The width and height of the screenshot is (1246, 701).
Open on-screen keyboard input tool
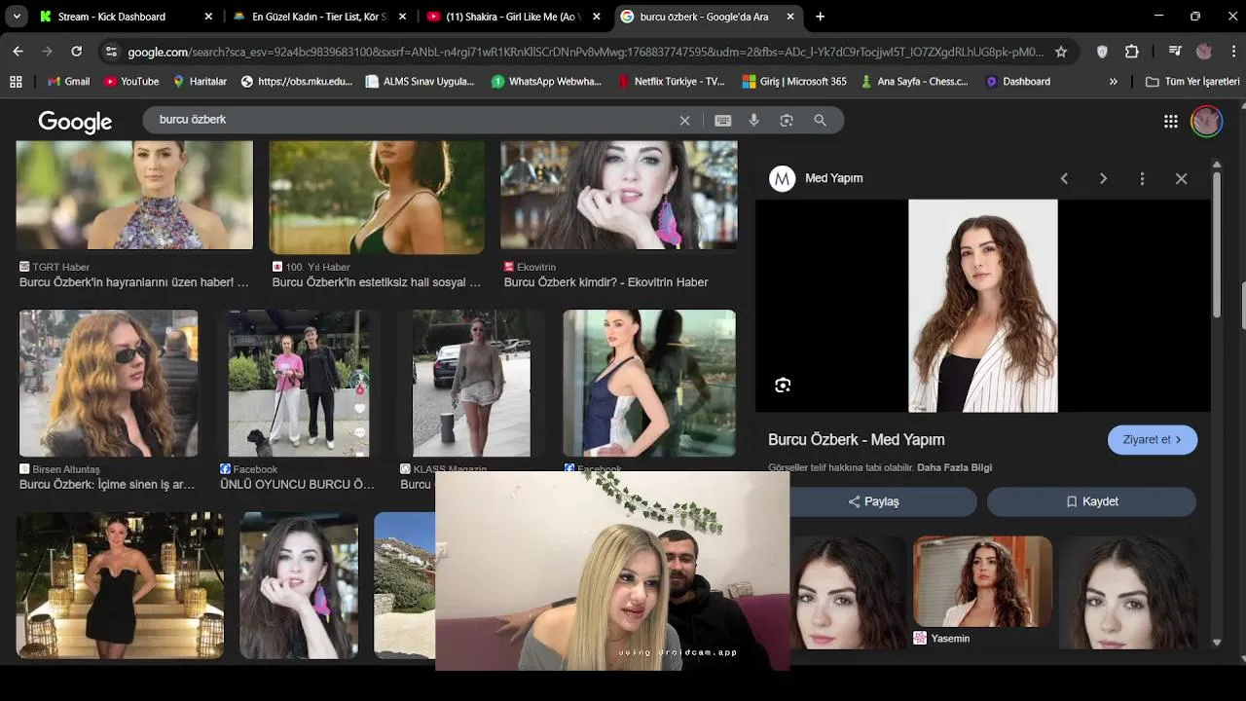click(x=722, y=121)
